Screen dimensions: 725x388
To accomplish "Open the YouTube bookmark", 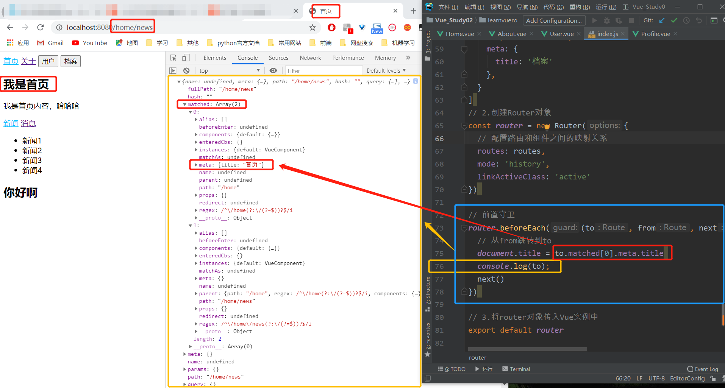I will tap(89, 43).
